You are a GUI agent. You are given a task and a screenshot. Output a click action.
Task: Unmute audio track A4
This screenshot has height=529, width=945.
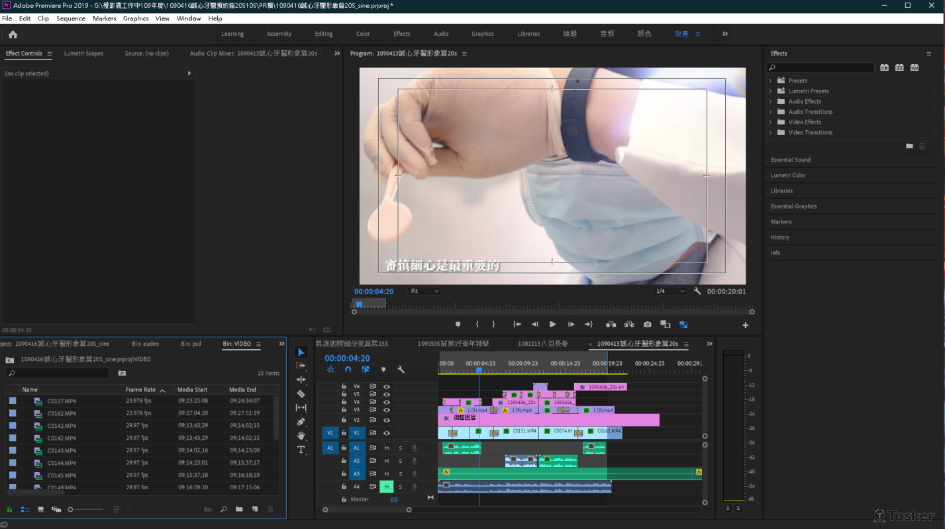pos(386,487)
